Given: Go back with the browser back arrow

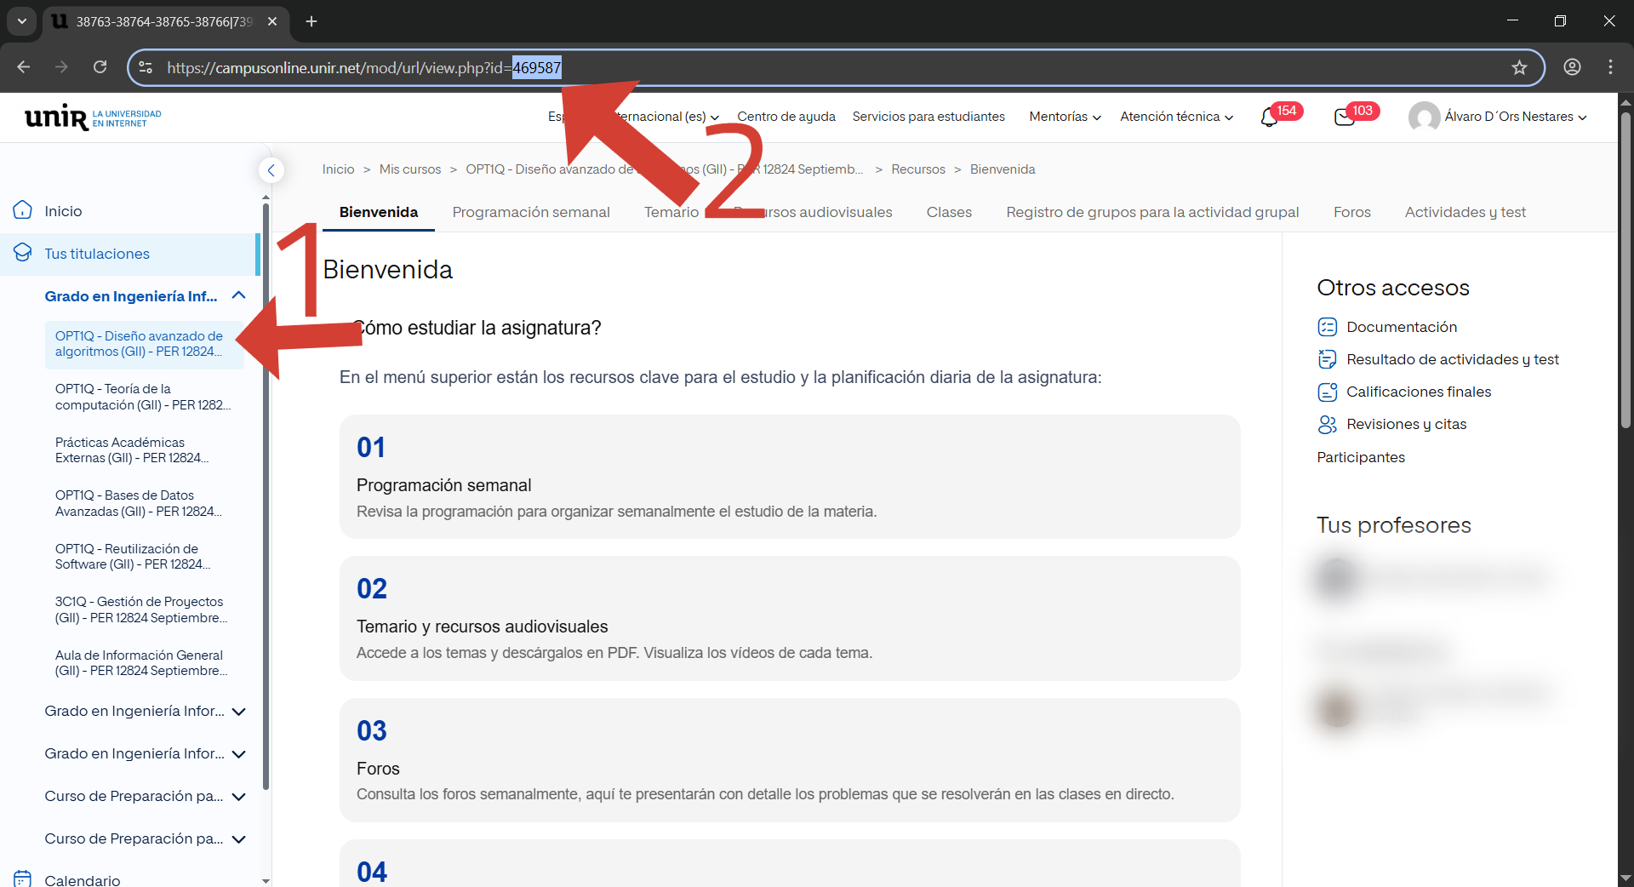Looking at the screenshot, I should (x=24, y=67).
